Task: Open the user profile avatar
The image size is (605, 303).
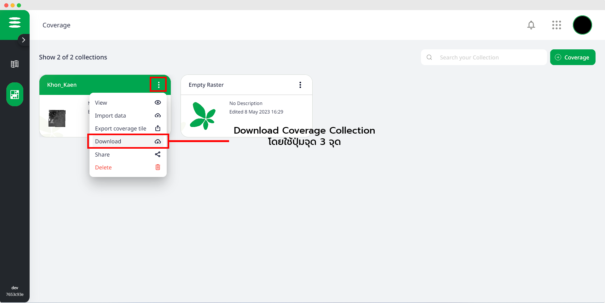Action: point(582,25)
